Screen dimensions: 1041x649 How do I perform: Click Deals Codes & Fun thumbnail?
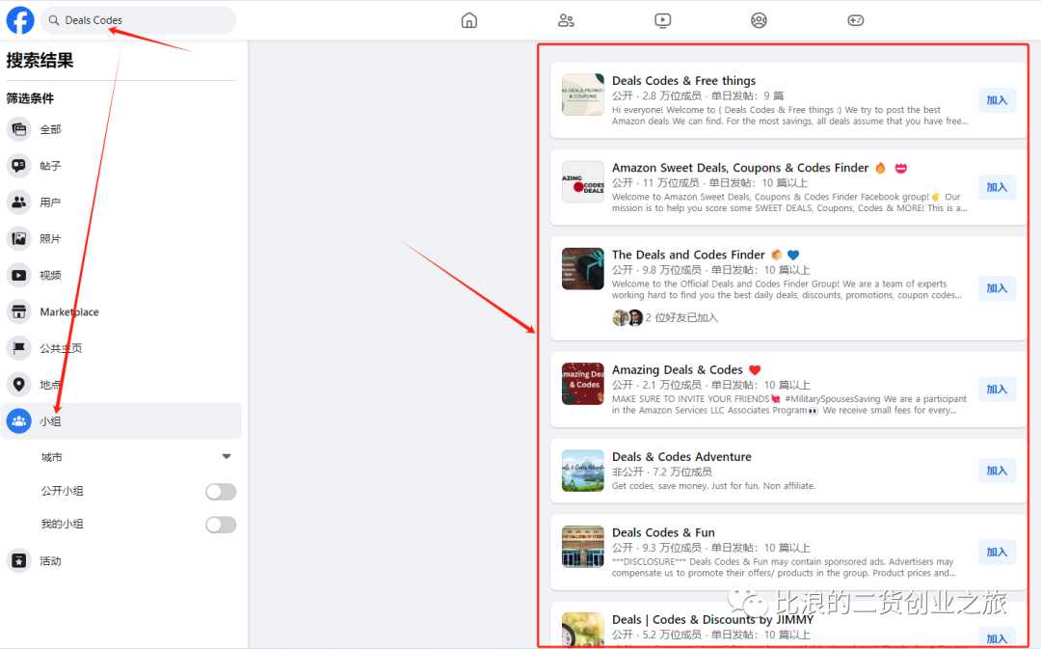coord(583,547)
